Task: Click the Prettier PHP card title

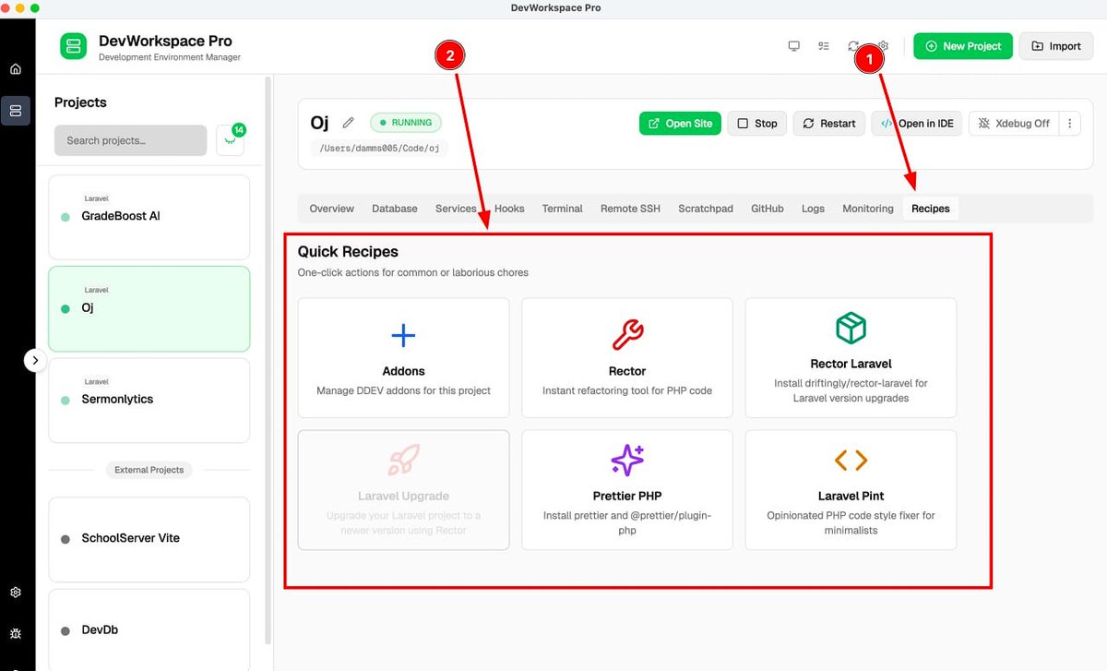Action: 627,496
